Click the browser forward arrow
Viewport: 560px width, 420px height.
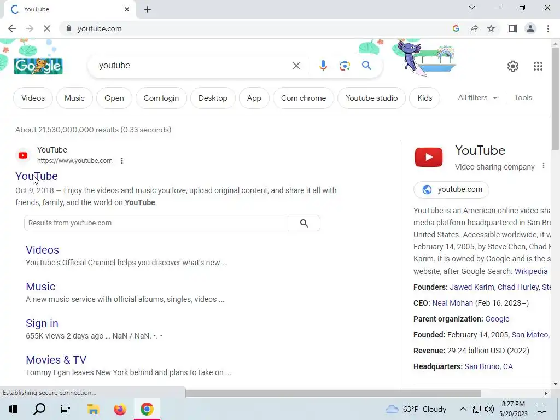[30, 28]
